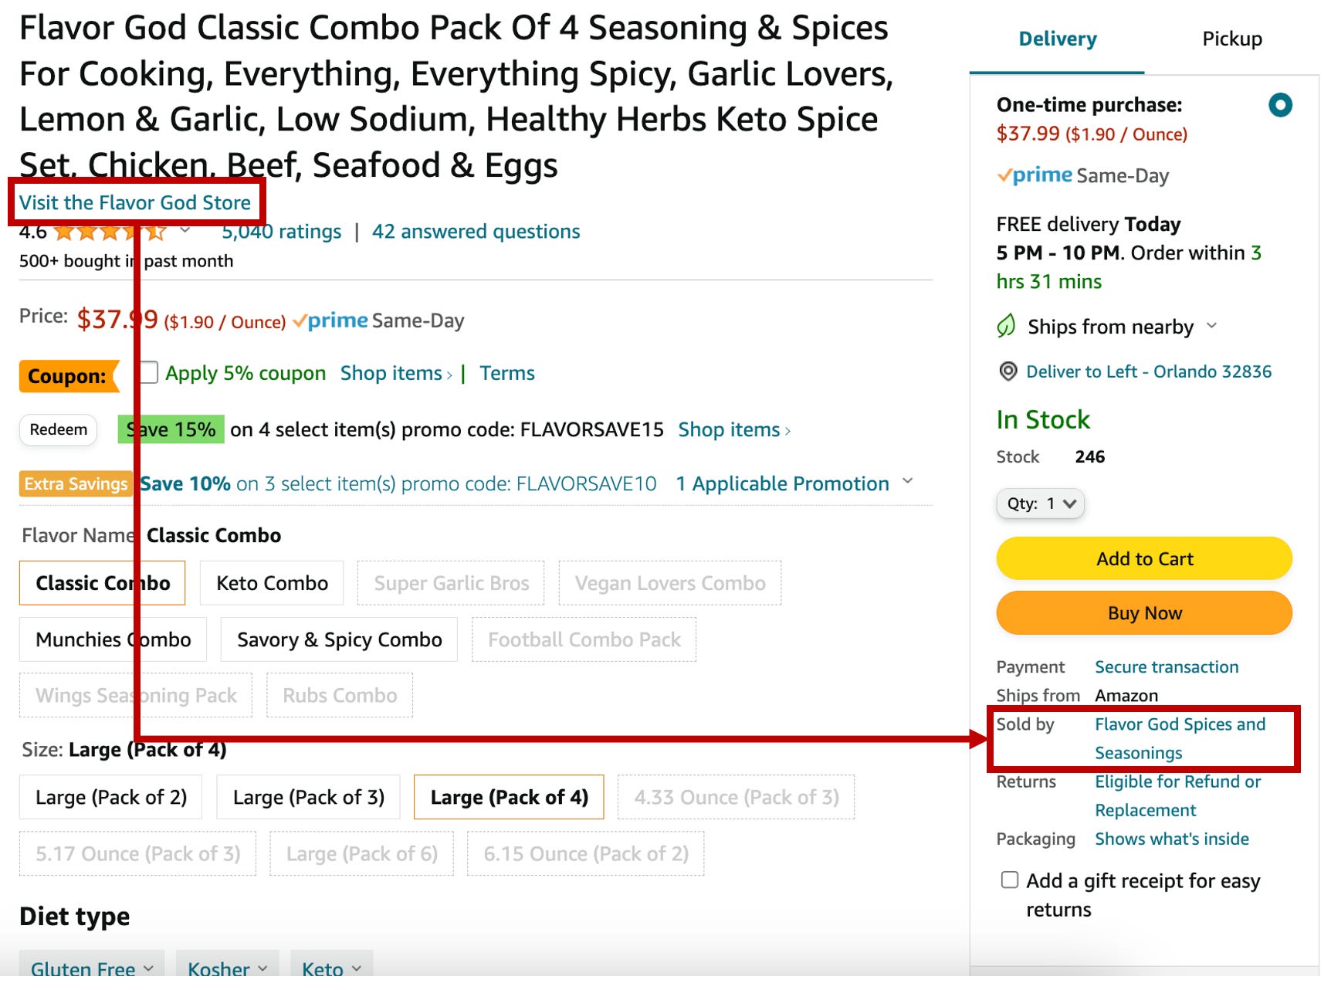This screenshot has width=1331, height=990.
Task: Click the green Save 15% badge
Action: tap(171, 429)
